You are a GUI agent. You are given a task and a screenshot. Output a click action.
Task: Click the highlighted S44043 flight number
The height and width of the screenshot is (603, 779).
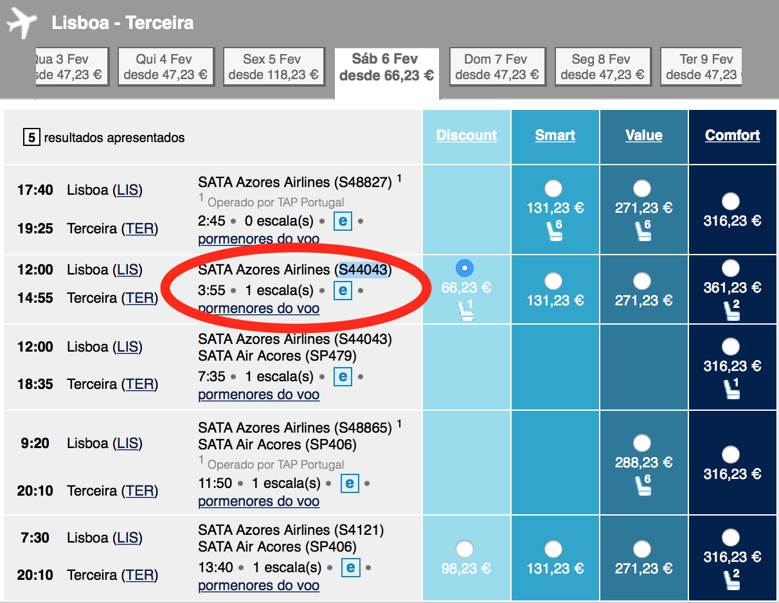coord(364,270)
